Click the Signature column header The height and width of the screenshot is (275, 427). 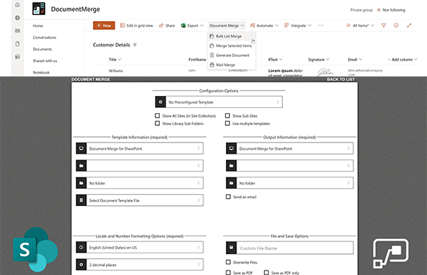point(319,59)
